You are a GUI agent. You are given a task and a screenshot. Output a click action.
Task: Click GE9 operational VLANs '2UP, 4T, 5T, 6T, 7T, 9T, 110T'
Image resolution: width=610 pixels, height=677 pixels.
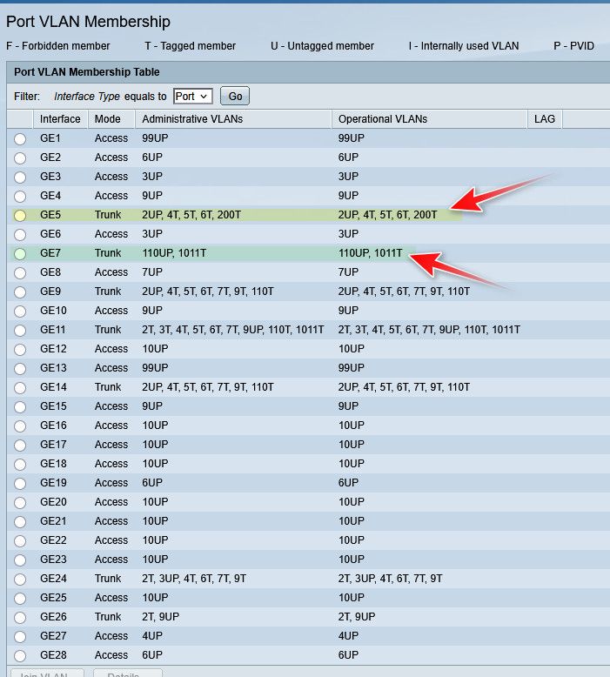coord(404,292)
